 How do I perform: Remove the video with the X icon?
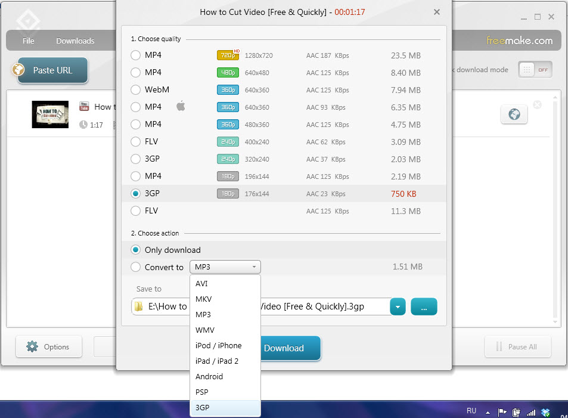pyautogui.click(x=537, y=105)
